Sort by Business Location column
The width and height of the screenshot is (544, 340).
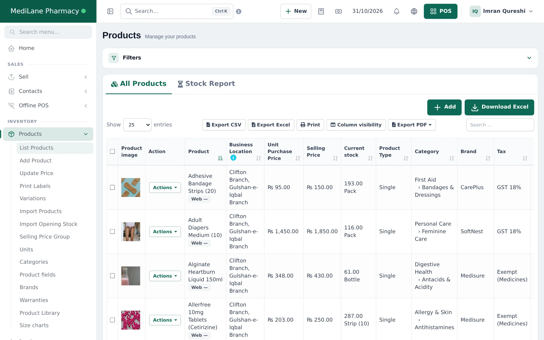tap(259, 158)
